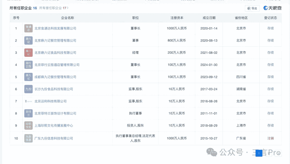Click the 注销 status for 广东九份信息科技

270,138
